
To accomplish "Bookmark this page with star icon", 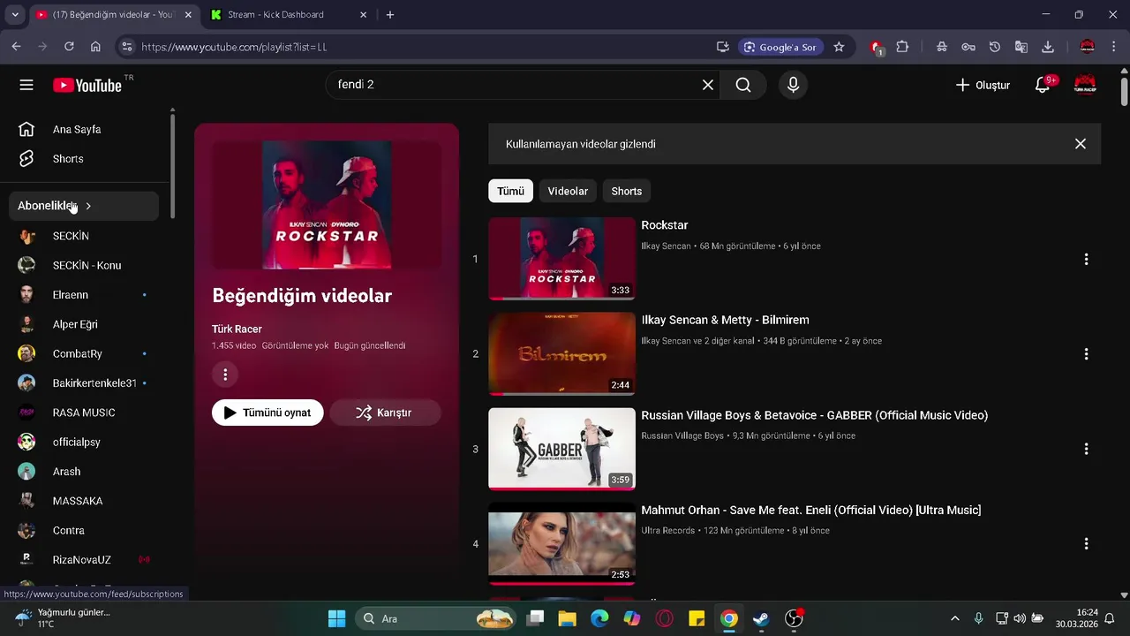I will pyautogui.click(x=839, y=47).
